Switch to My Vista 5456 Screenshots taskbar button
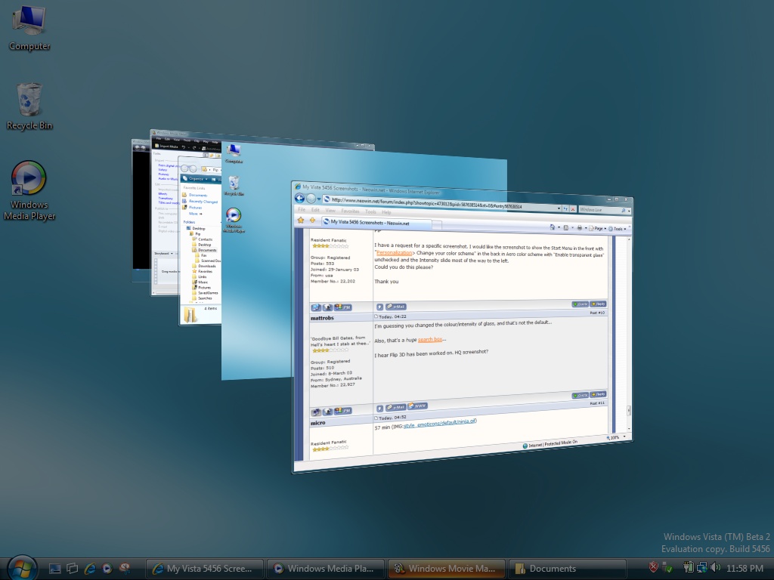 click(x=204, y=569)
